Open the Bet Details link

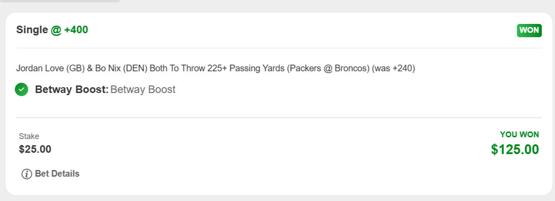pyautogui.click(x=57, y=174)
